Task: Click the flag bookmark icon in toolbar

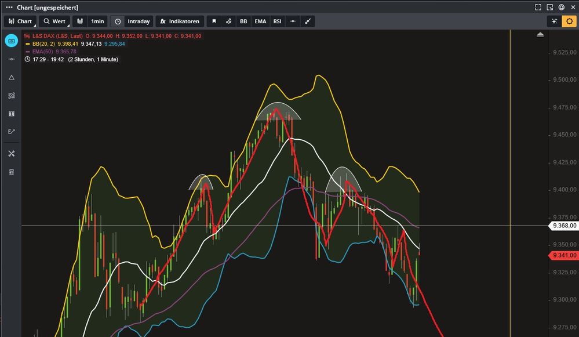Action: 214,21
